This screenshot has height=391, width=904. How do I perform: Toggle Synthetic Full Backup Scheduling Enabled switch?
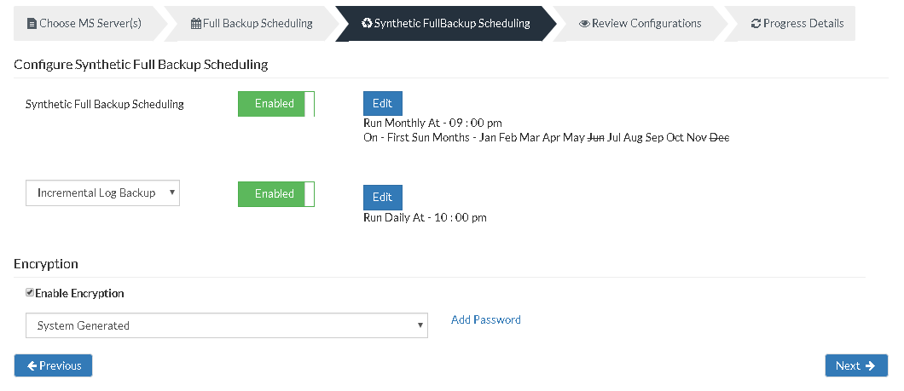pyautogui.click(x=276, y=104)
